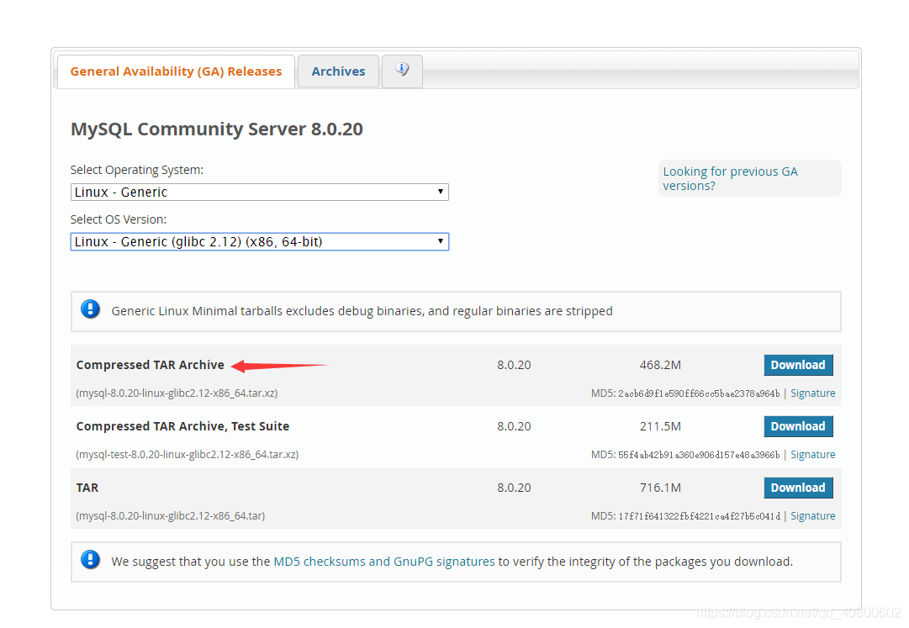Click the Compressed TAR Archive title
The image size is (909, 628).
pos(151,365)
